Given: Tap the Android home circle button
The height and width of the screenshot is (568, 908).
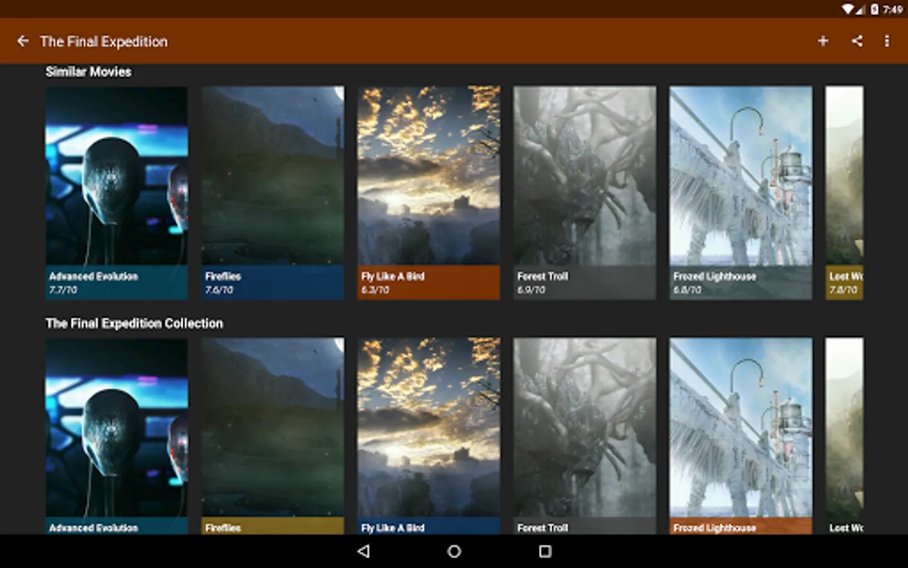Looking at the screenshot, I should click(454, 551).
